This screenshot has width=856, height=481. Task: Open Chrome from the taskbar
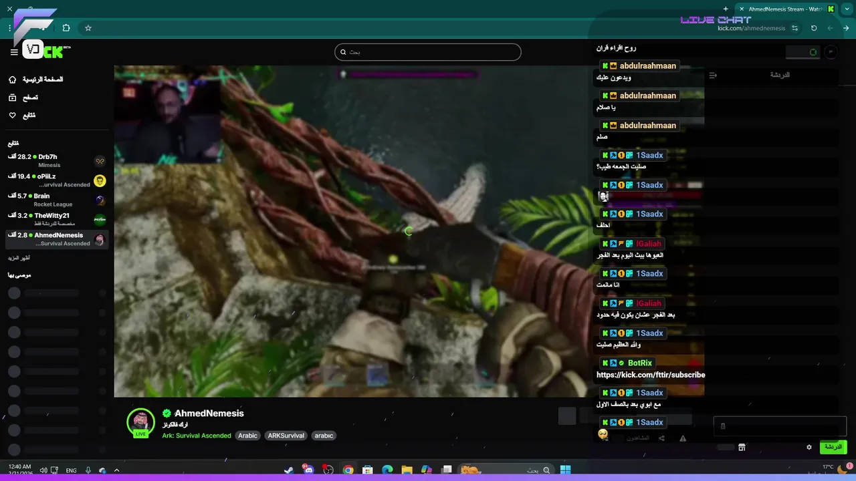tap(348, 470)
